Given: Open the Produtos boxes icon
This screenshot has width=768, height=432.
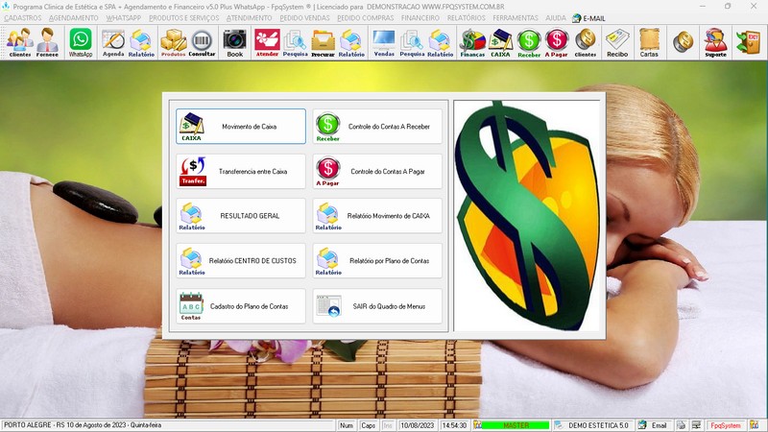Looking at the screenshot, I should click(x=174, y=42).
